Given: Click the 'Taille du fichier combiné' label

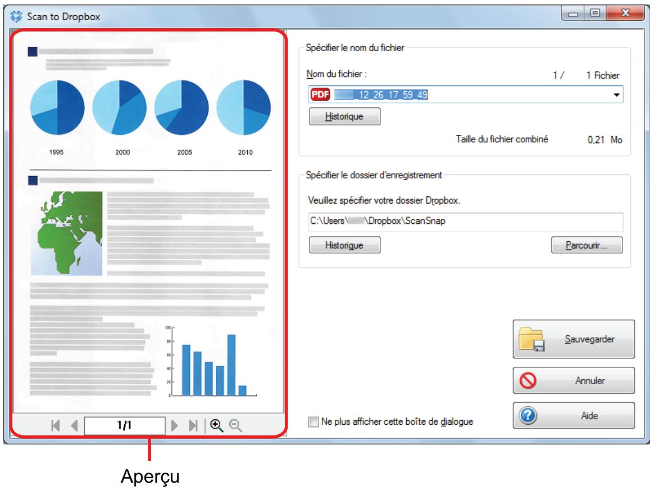Looking at the screenshot, I should (x=502, y=139).
